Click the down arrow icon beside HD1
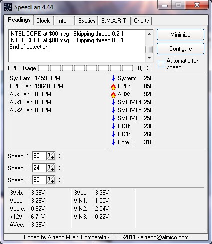 click(x=113, y=134)
